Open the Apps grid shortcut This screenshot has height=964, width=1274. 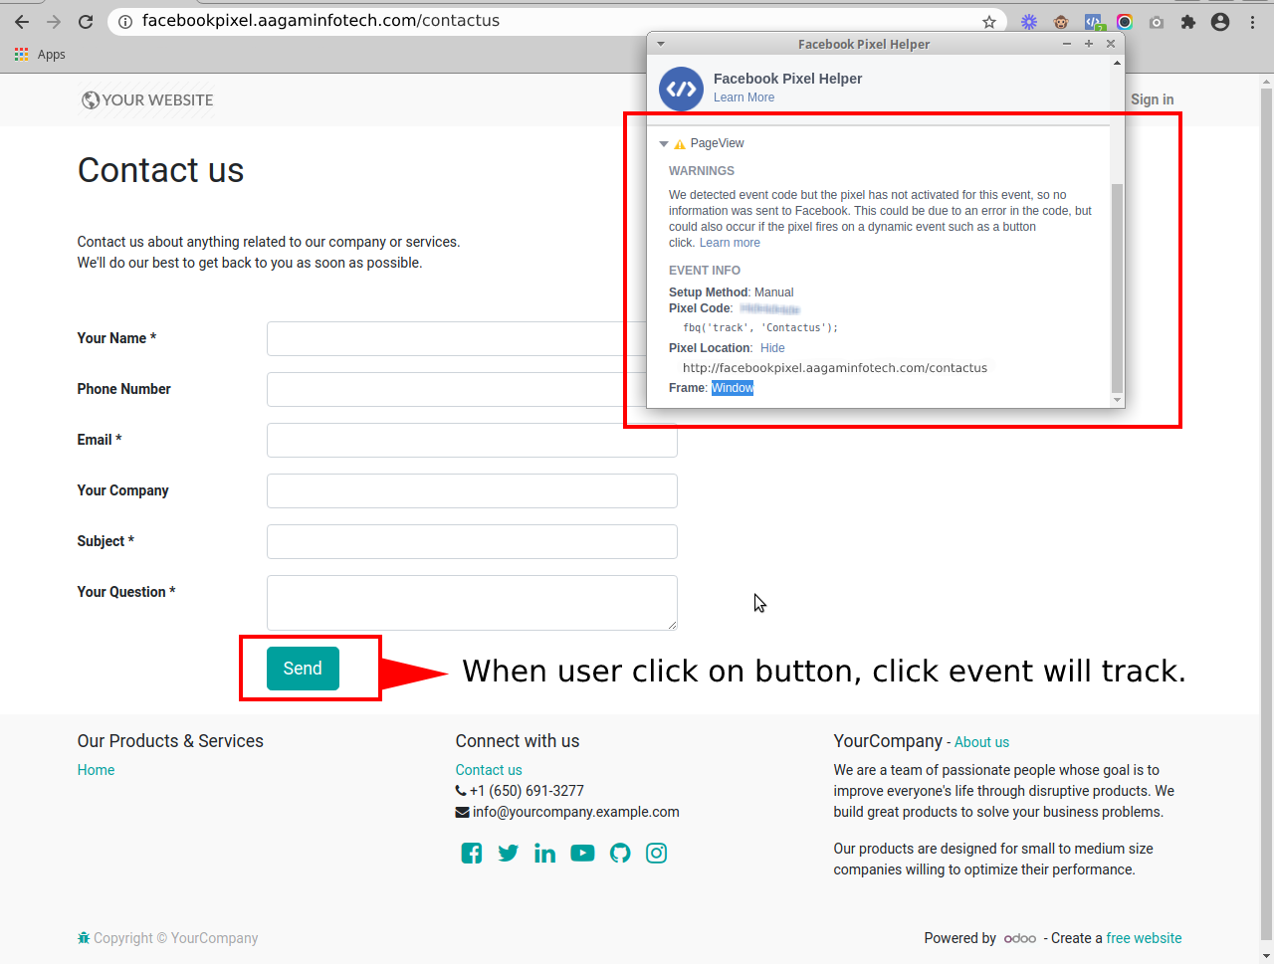pos(40,55)
